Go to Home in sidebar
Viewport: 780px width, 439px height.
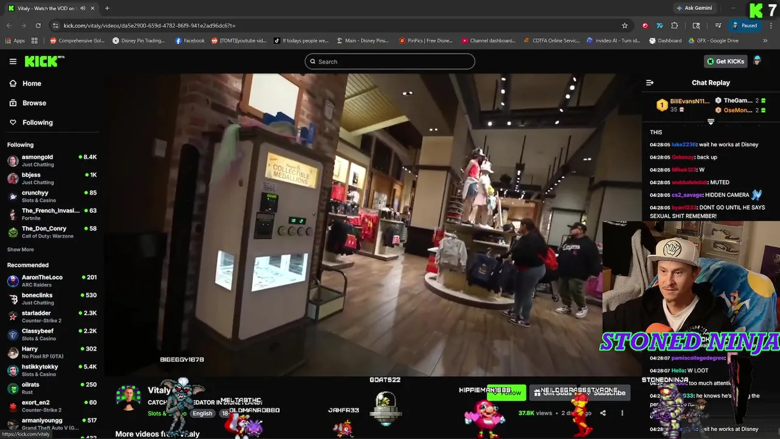coord(26,84)
